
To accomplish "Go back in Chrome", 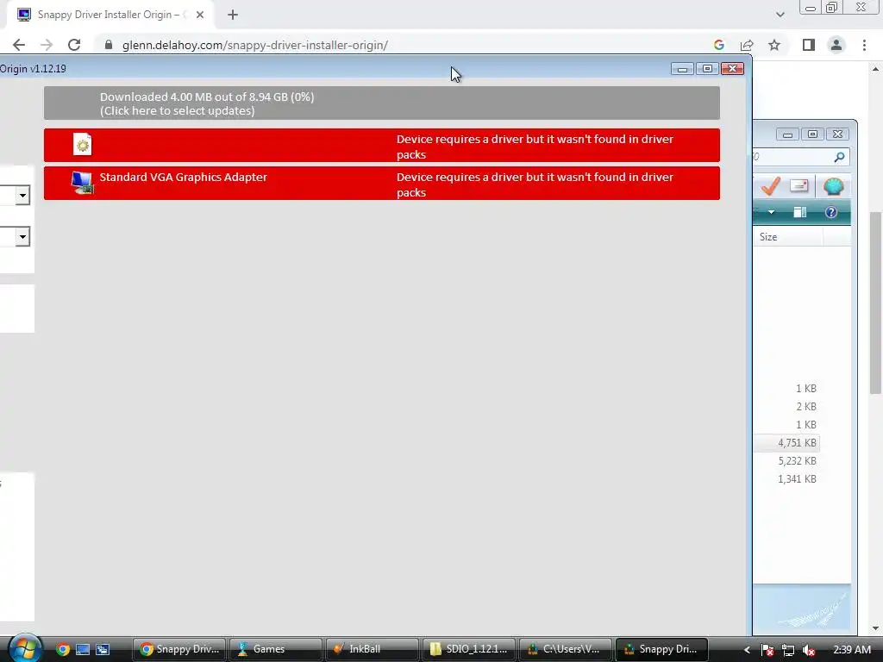I will [x=19, y=45].
